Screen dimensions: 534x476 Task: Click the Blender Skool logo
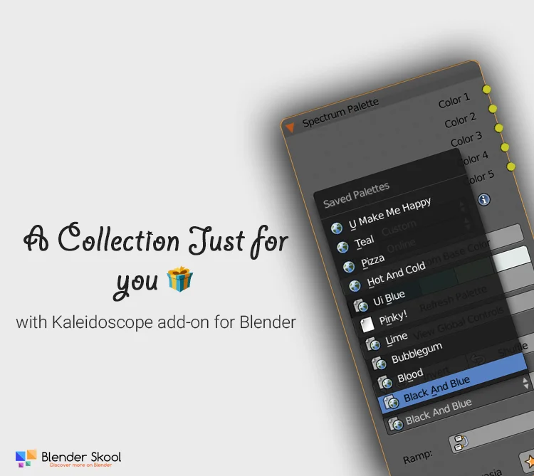click(68, 458)
